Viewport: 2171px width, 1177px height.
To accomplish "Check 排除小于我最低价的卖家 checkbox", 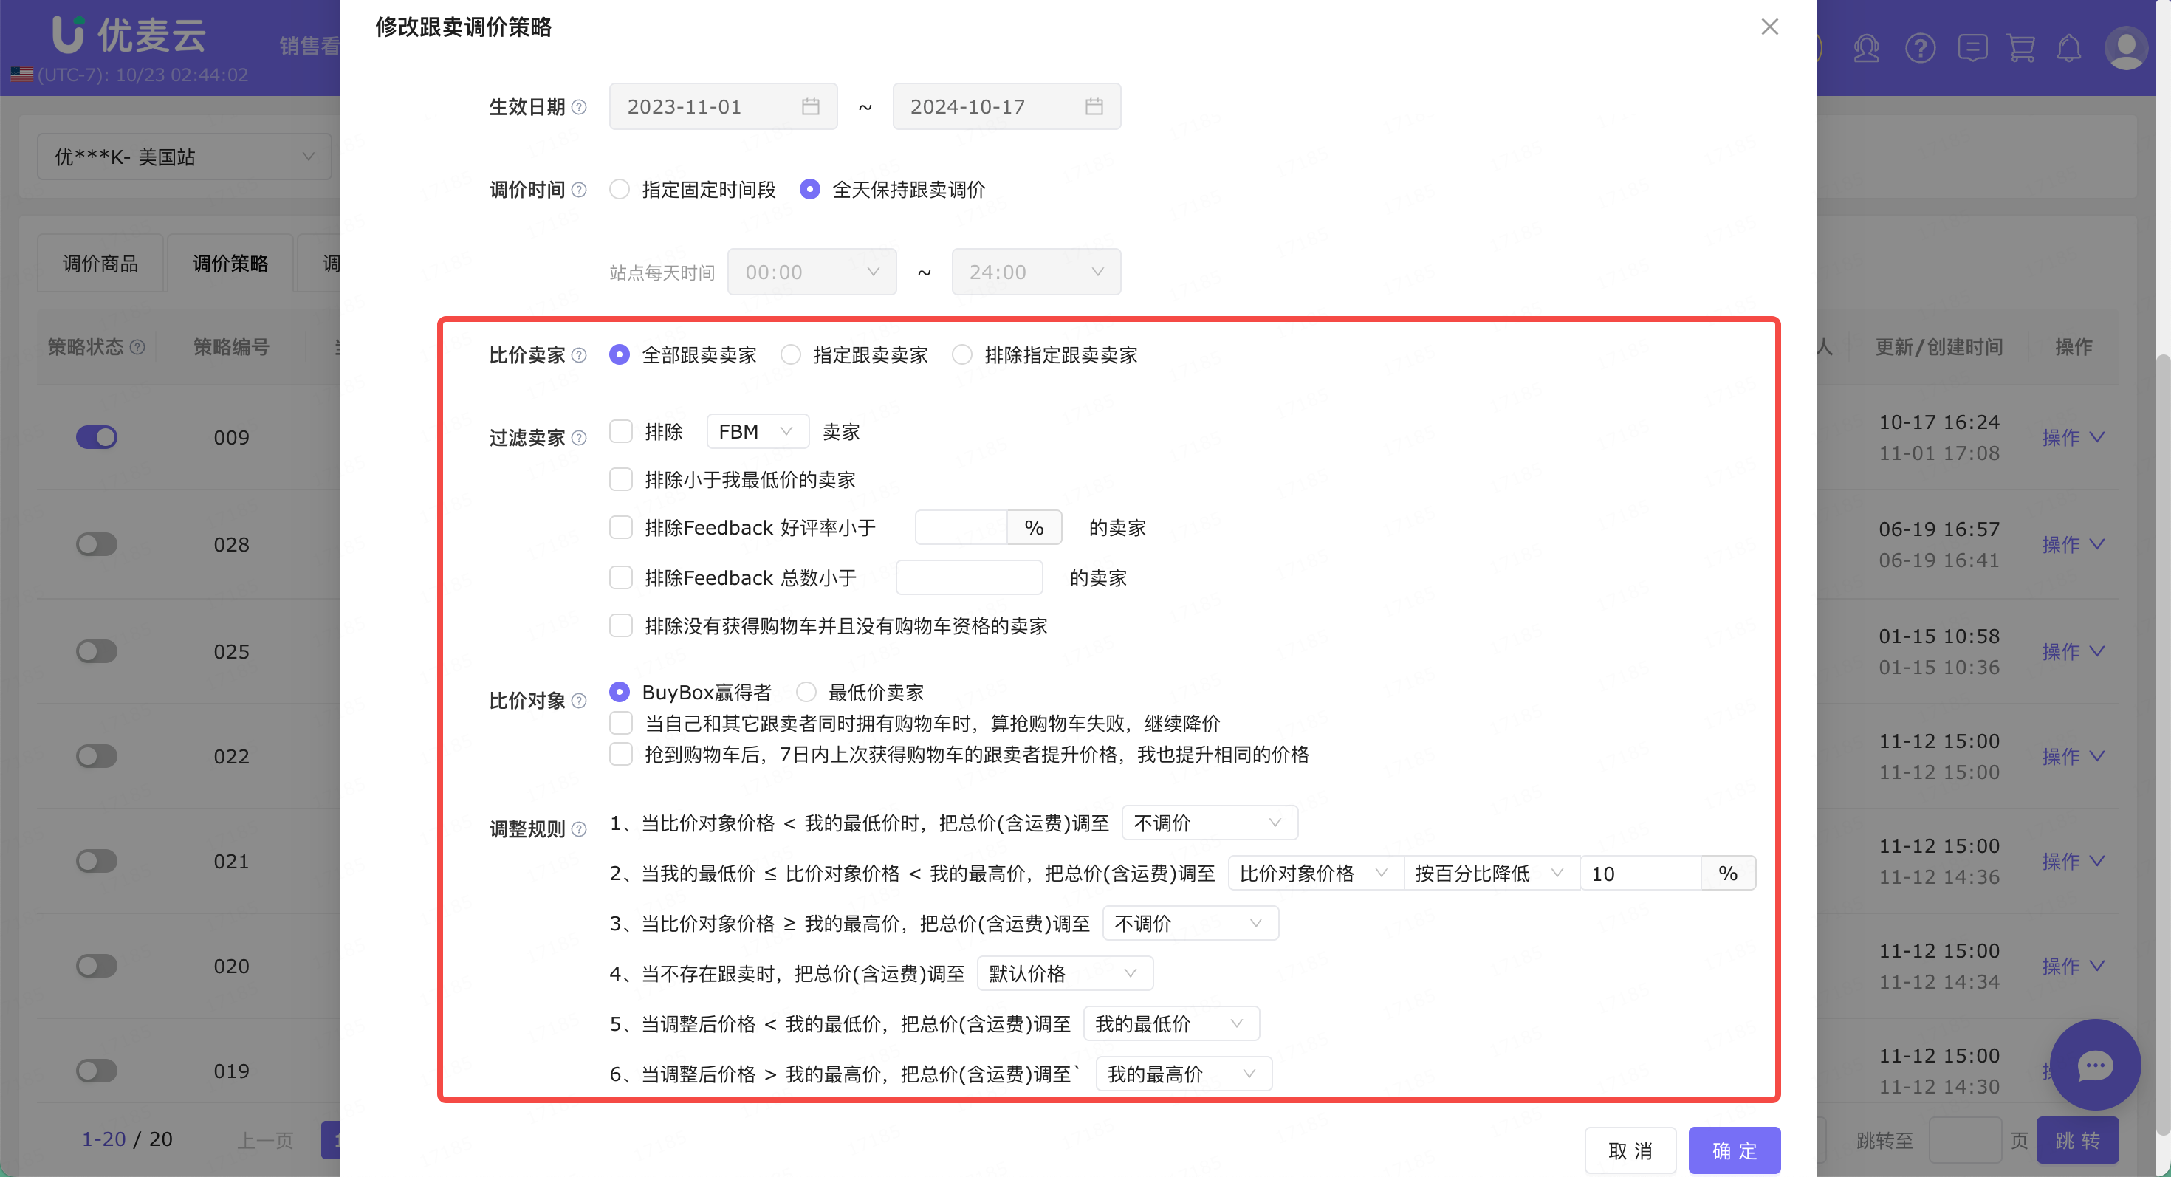I will click(x=621, y=479).
